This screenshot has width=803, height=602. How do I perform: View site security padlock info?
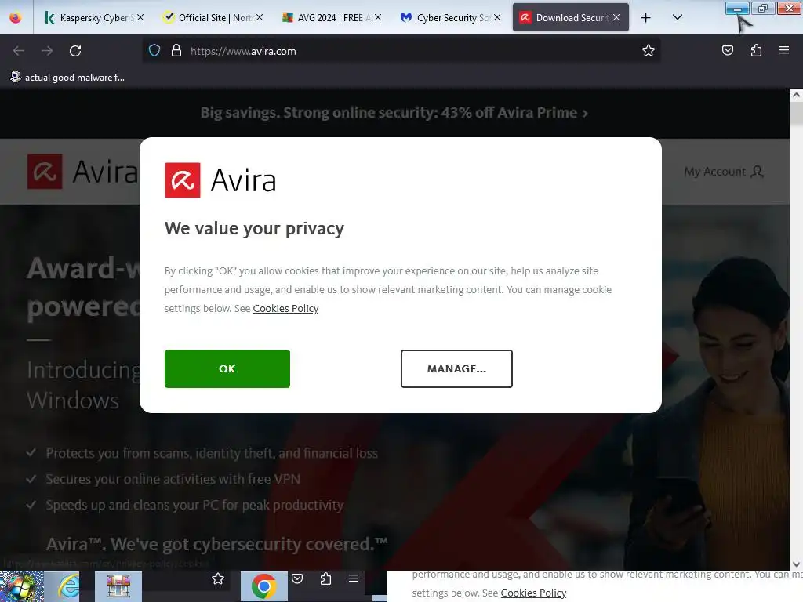(x=176, y=51)
